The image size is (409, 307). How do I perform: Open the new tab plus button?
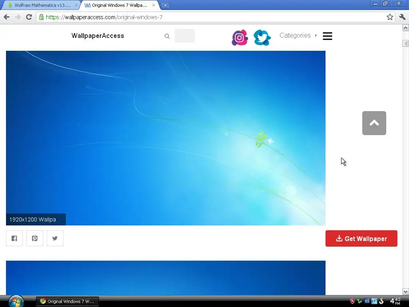[x=165, y=5]
